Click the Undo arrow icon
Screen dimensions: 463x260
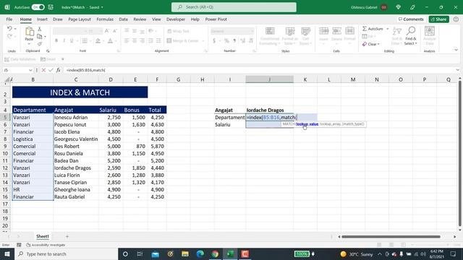[x=9, y=29]
